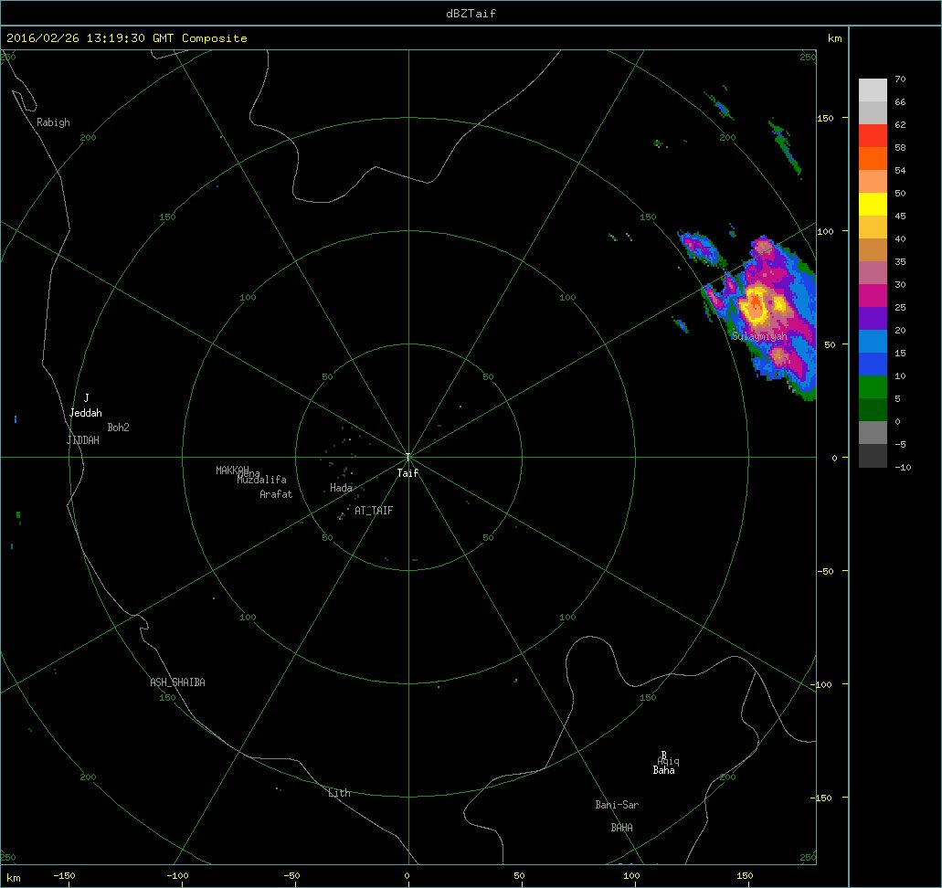Image resolution: width=942 pixels, height=888 pixels.
Task: Click the legend value '62'
Action: [x=900, y=124]
